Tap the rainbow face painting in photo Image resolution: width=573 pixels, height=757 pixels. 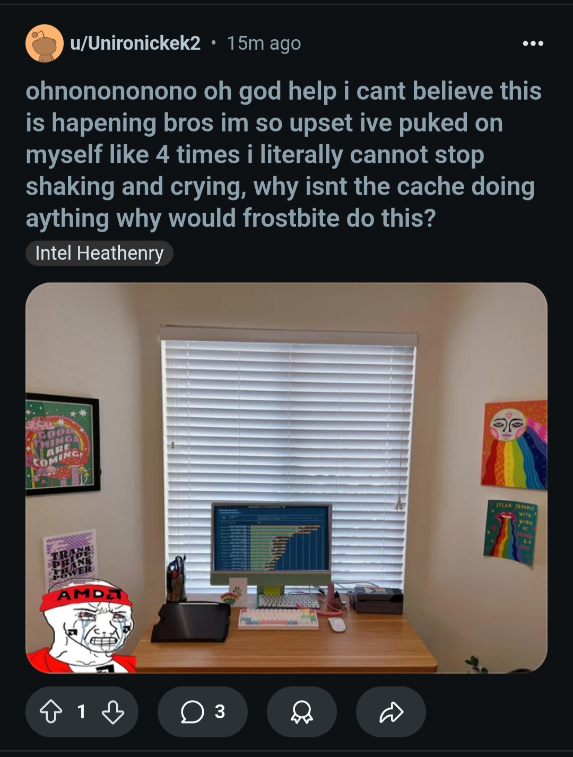click(514, 445)
